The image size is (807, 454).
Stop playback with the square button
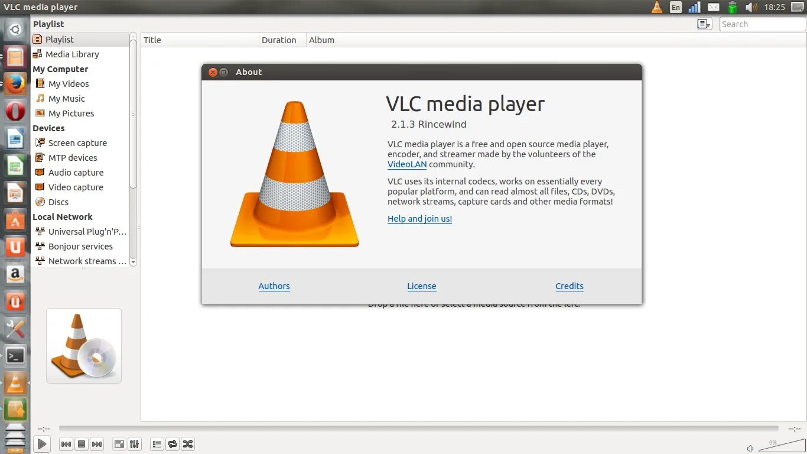click(82, 444)
